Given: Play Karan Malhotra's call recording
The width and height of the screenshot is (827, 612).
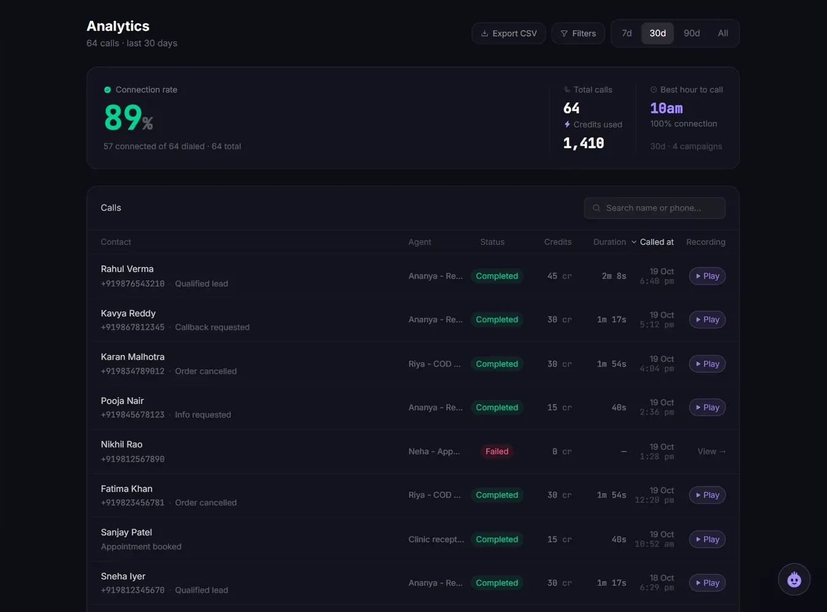Looking at the screenshot, I should (x=708, y=364).
